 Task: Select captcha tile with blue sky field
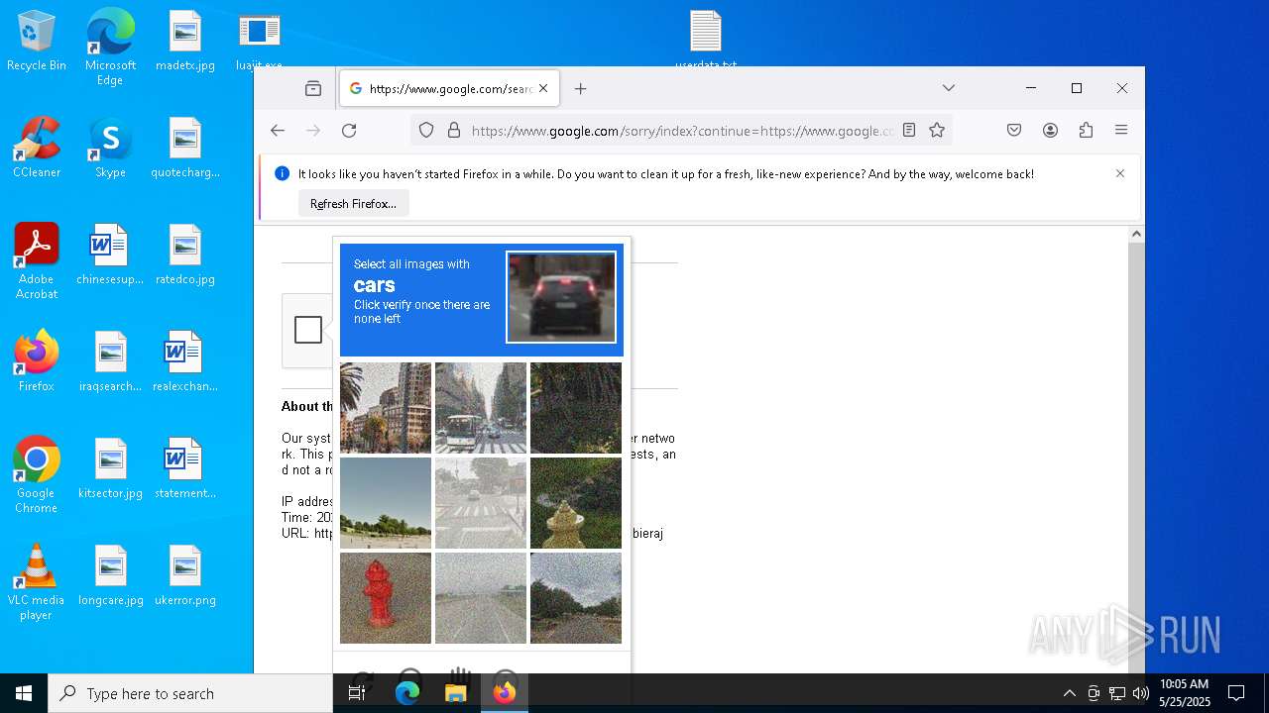pos(386,503)
